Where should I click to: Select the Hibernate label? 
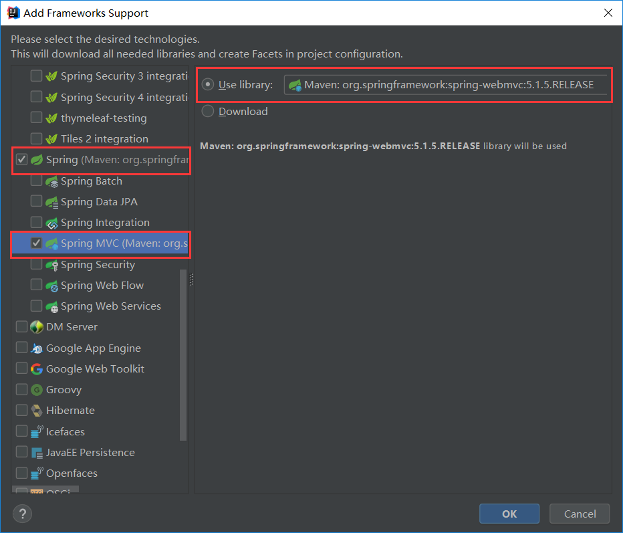(x=70, y=411)
